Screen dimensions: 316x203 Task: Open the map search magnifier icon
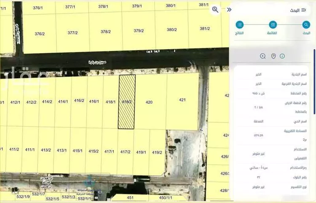point(215,9)
